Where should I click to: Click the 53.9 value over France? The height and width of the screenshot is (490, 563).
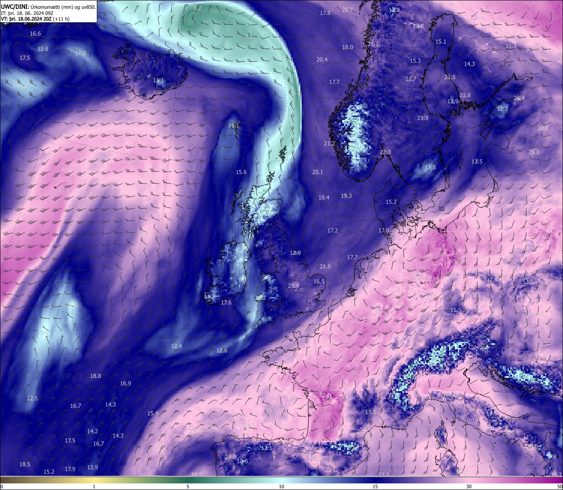[325, 396]
